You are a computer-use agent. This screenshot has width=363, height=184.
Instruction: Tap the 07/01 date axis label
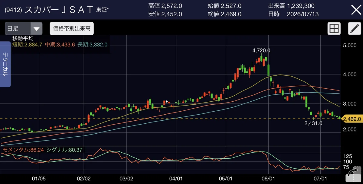coord(321,179)
